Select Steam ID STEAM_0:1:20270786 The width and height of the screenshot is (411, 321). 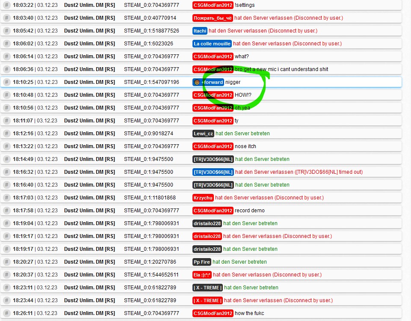click(150, 262)
